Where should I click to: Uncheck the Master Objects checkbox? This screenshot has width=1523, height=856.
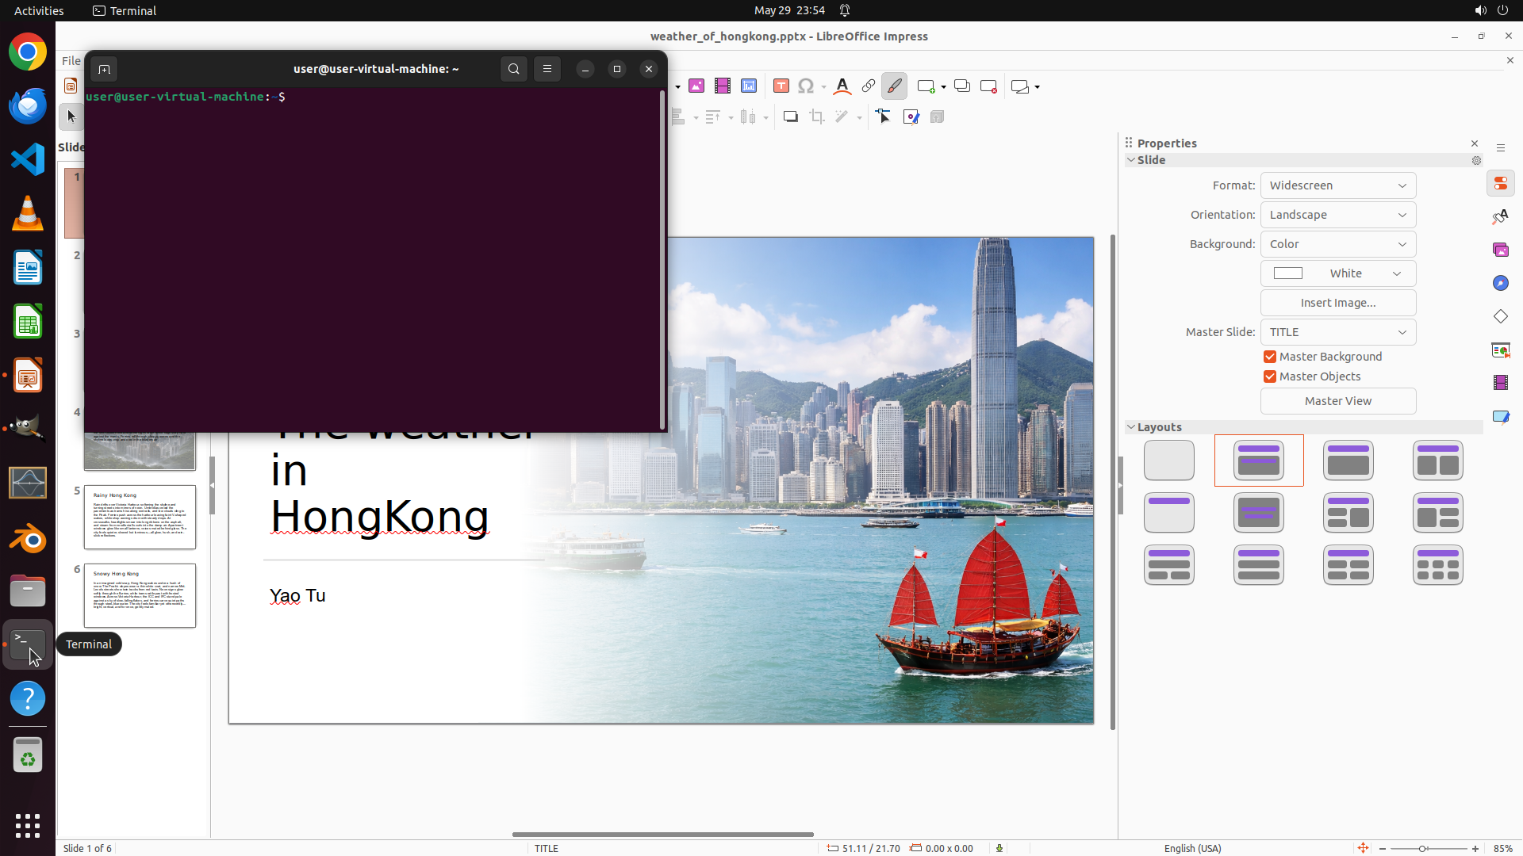point(1270,376)
